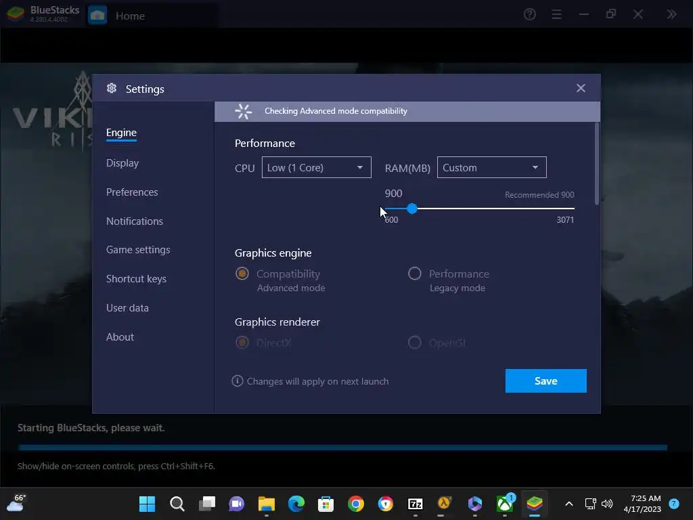Show hidden system tray icons
Image resolution: width=693 pixels, height=520 pixels.
[x=569, y=504]
